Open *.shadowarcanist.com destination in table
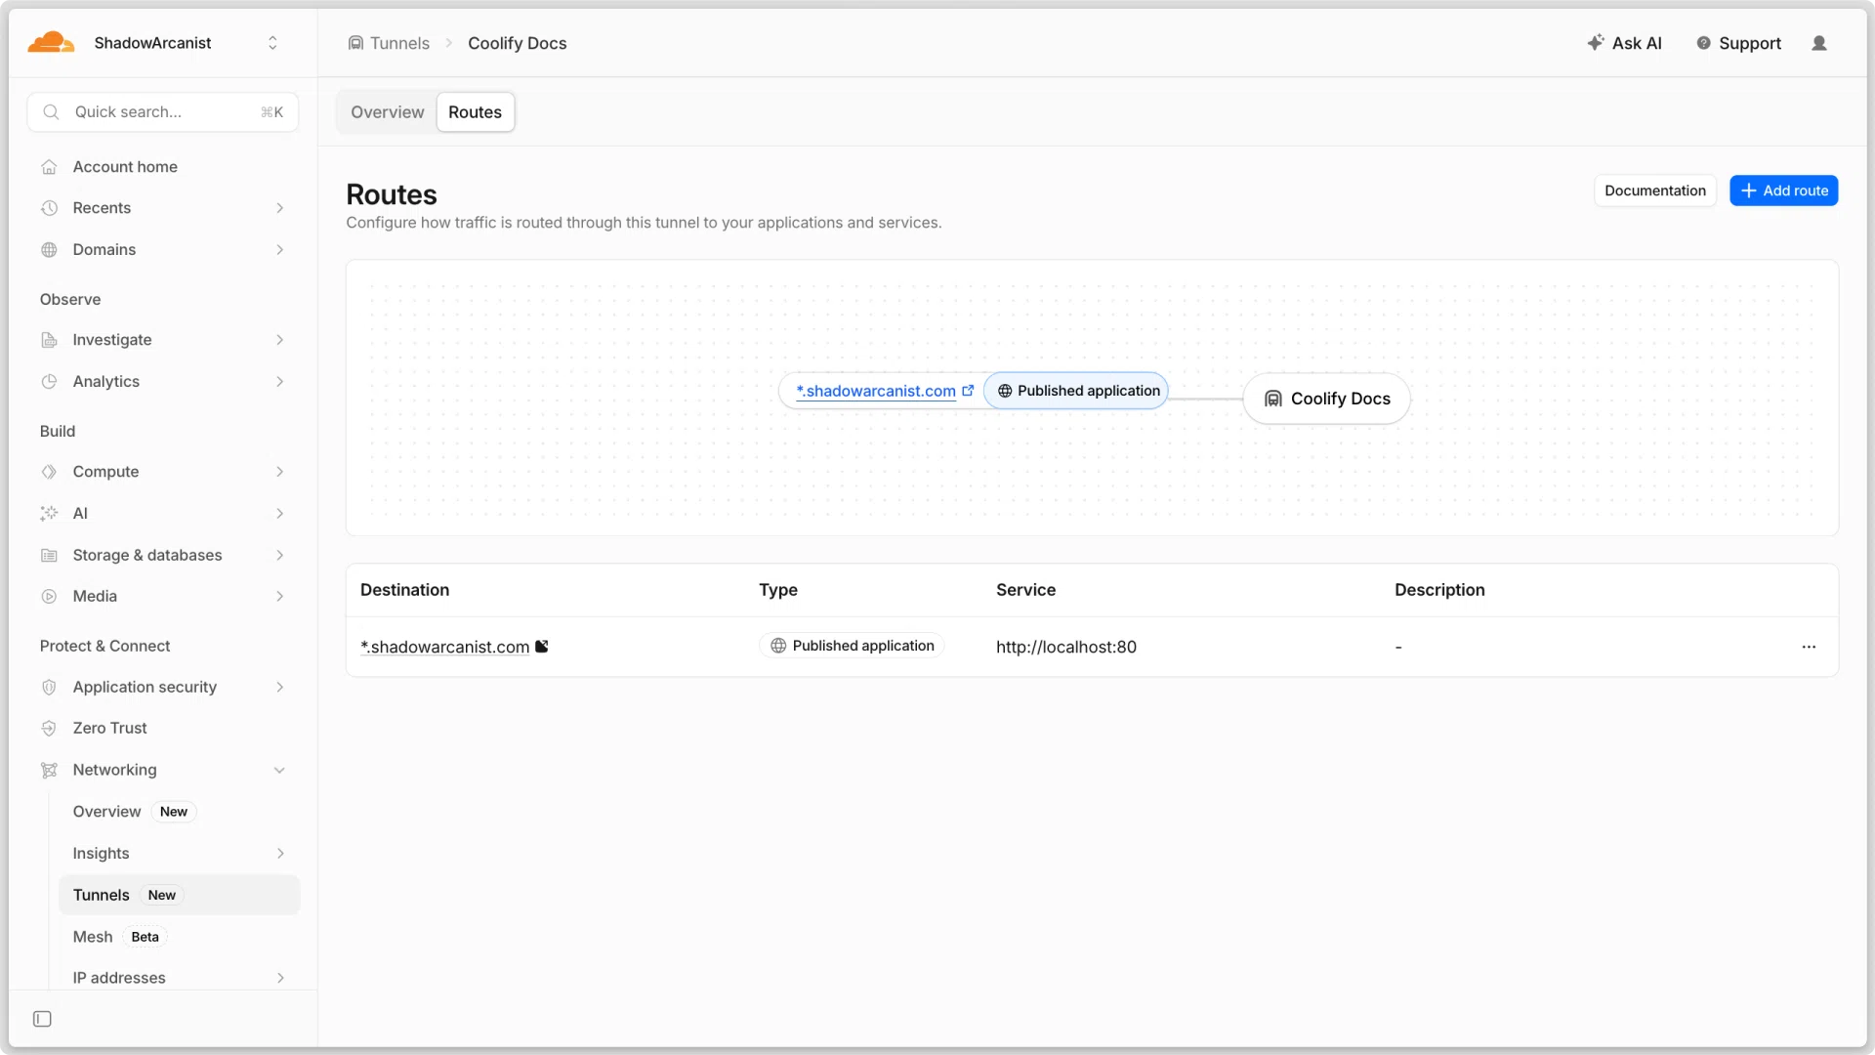The height and width of the screenshot is (1055, 1875). 444,647
